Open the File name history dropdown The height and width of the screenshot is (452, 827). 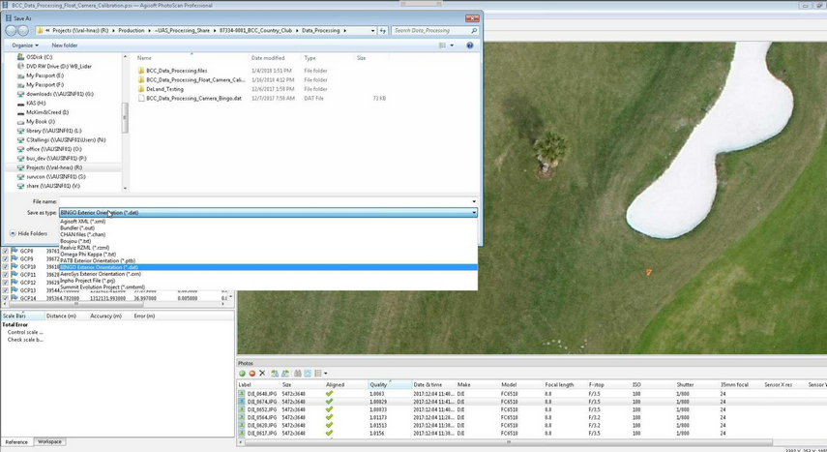tap(474, 201)
